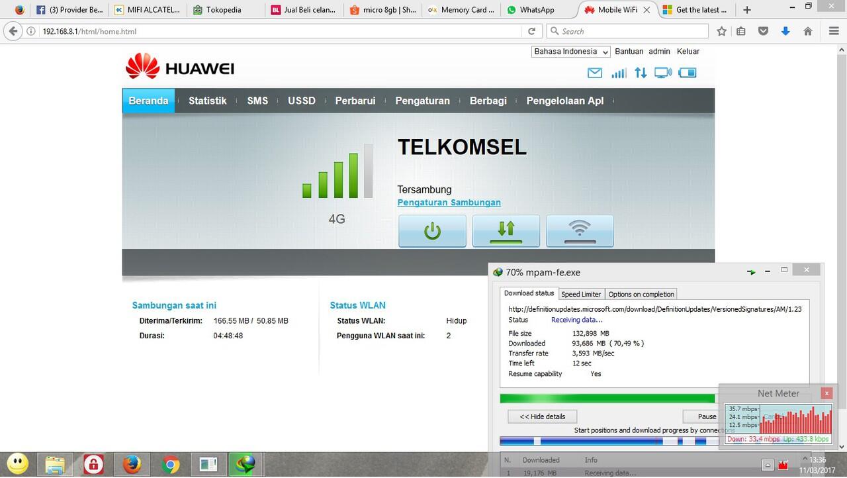Image resolution: width=847 pixels, height=478 pixels.
Task: Click the data traffic arrows status icon
Action: [641, 73]
